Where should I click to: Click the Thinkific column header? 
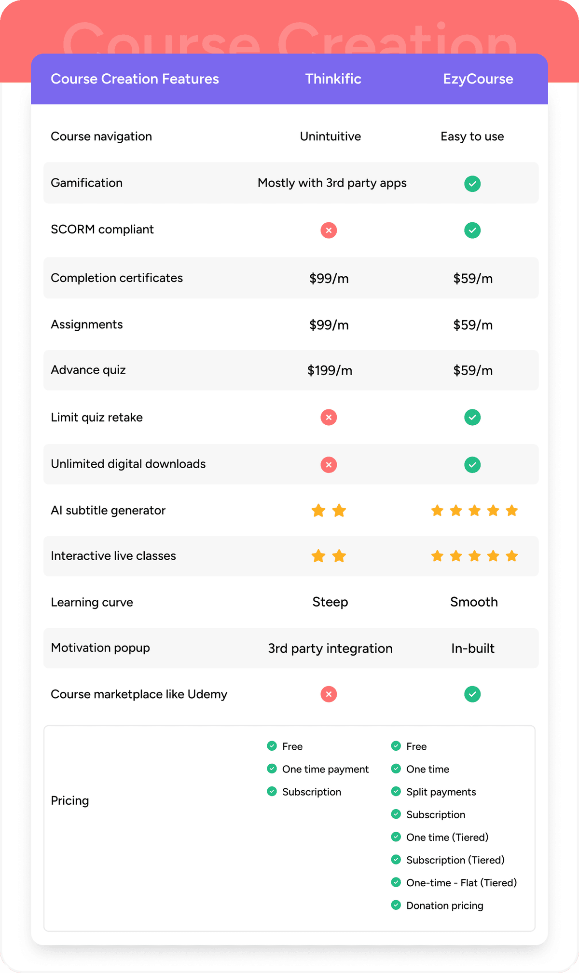[333, 79]
